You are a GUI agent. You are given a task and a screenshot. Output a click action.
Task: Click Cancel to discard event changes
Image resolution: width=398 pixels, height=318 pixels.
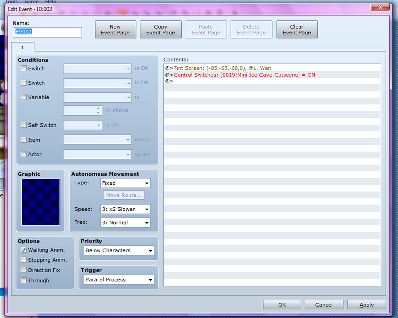point(324,305)
